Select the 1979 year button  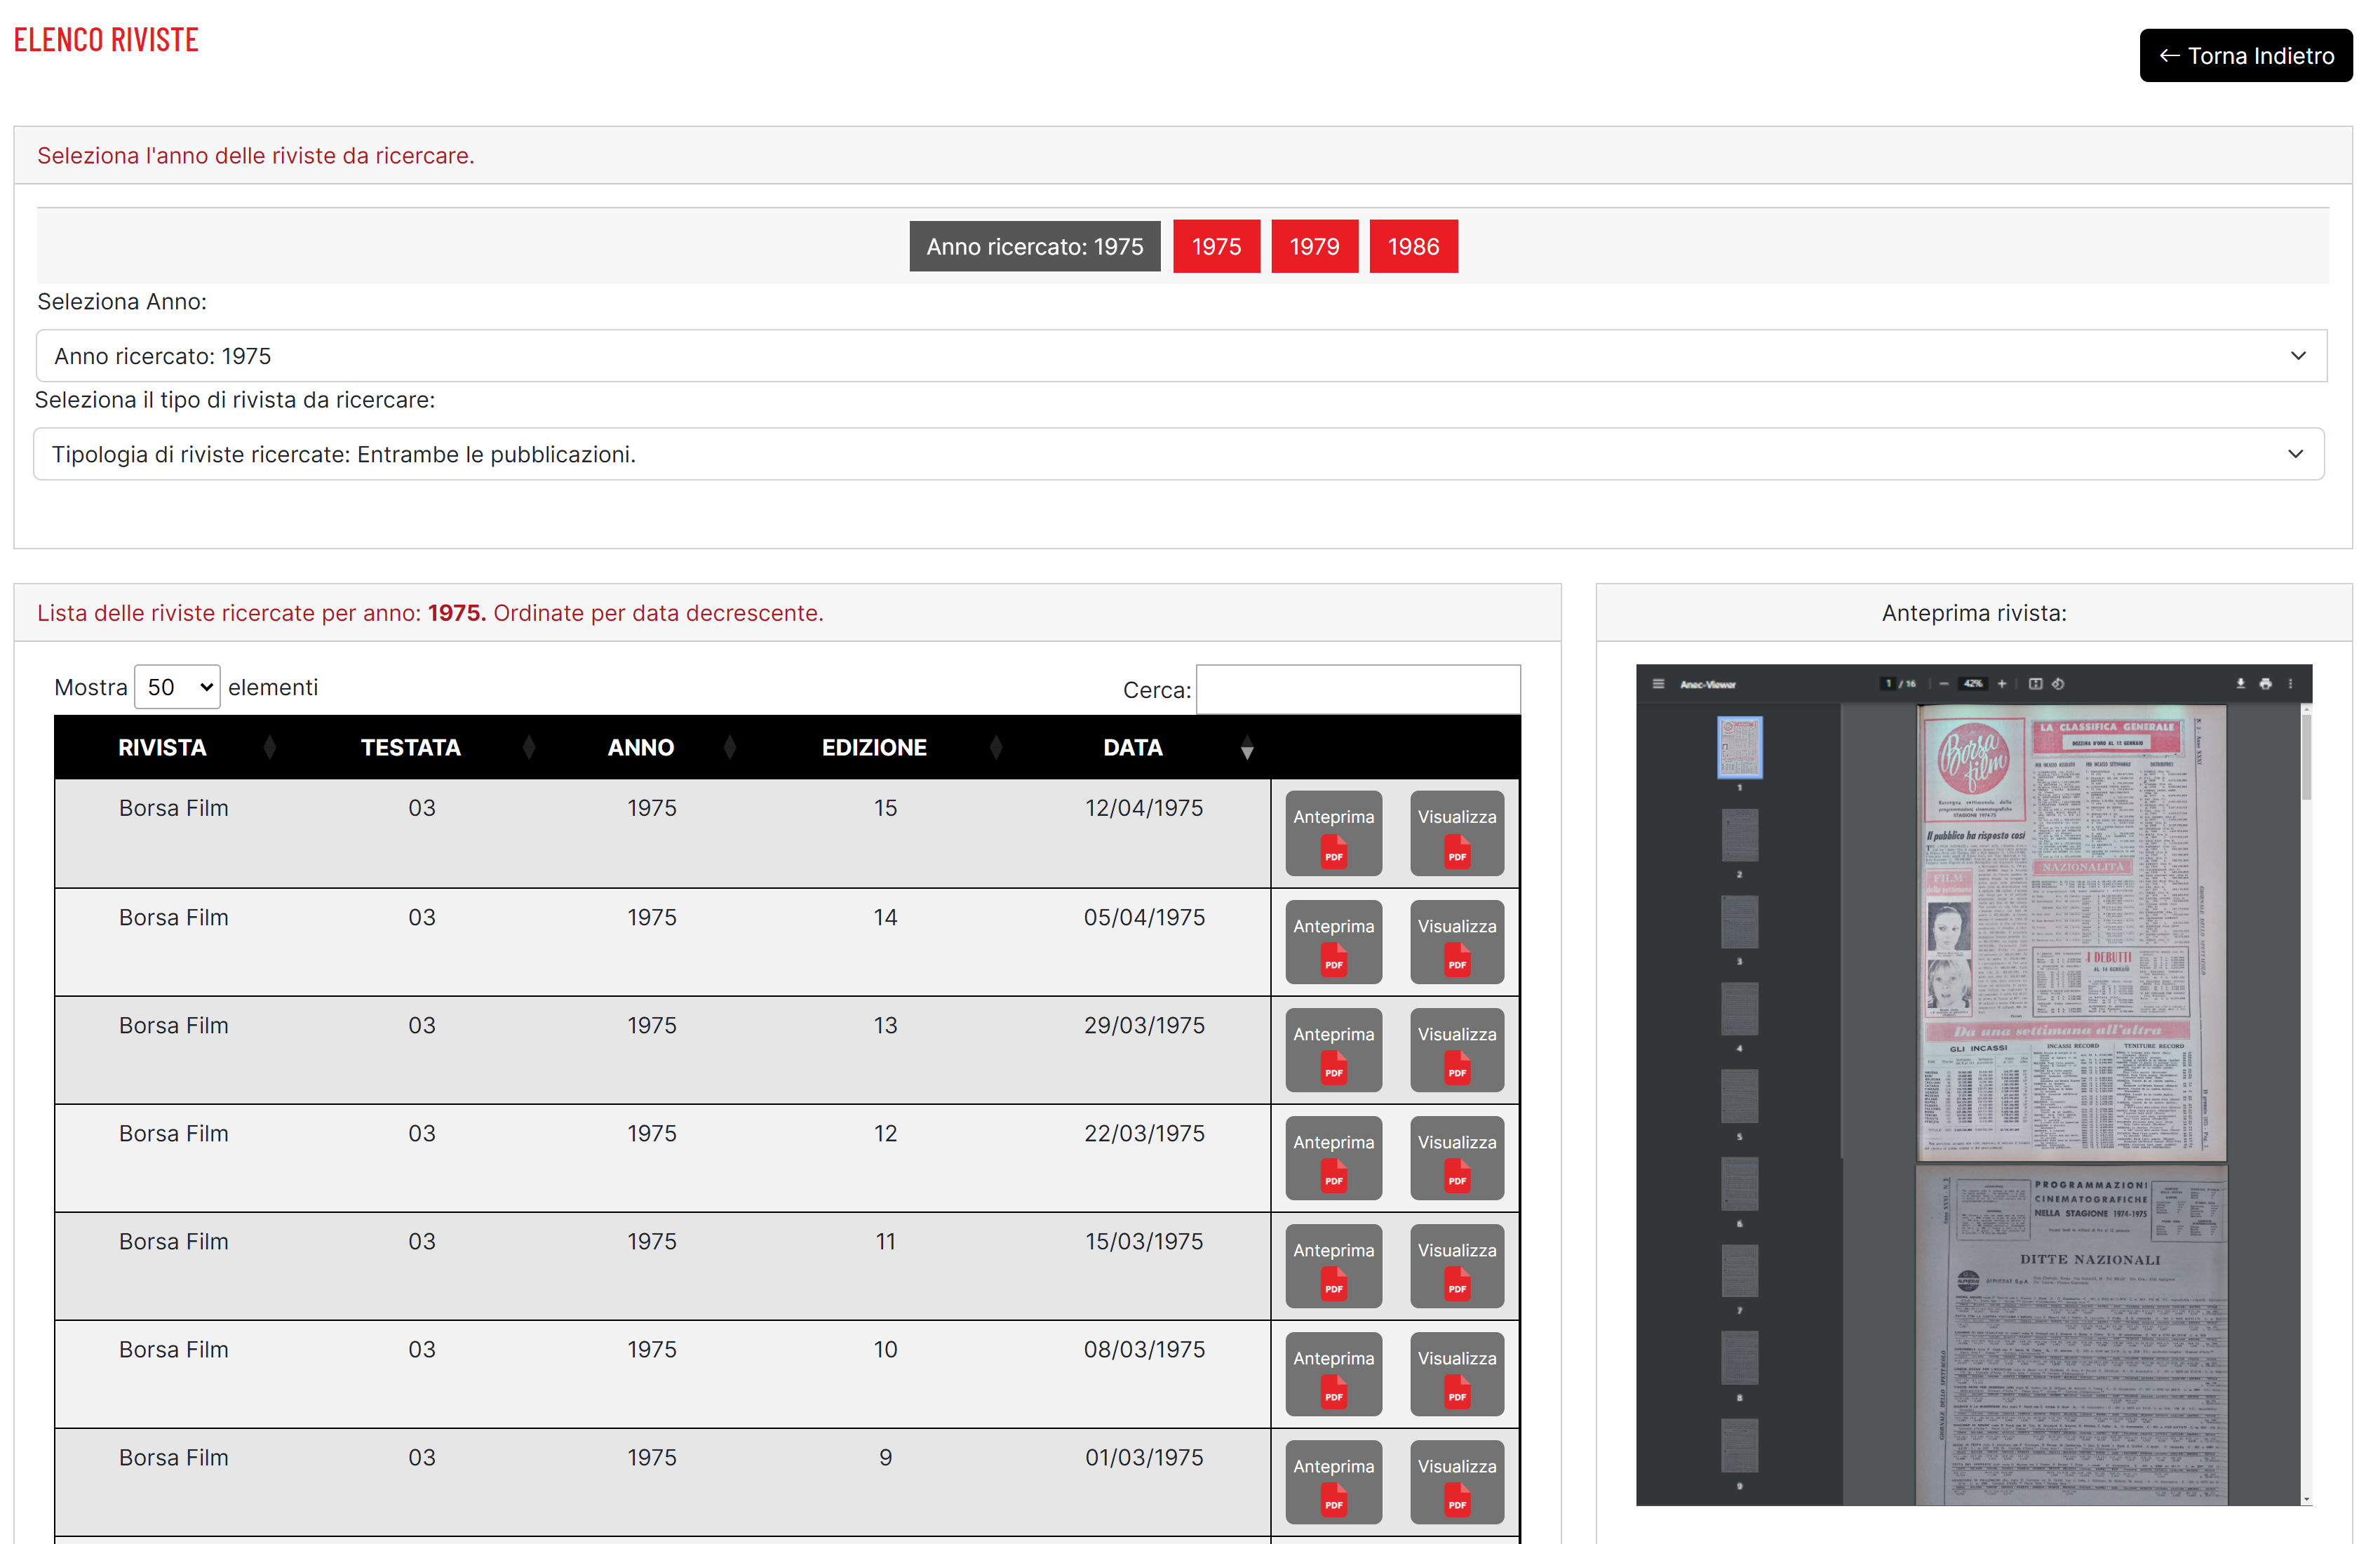(x=1314, y=246)
